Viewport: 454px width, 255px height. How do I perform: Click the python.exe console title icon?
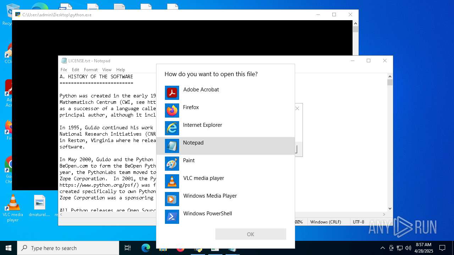coord(18,15)
